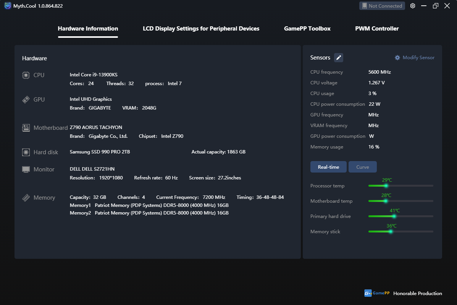Click the VRAM frequency label
Screen dimensions: 457x305
coord(329,126)
